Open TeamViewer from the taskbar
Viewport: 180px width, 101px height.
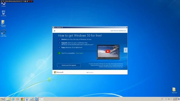click(36, 99)
